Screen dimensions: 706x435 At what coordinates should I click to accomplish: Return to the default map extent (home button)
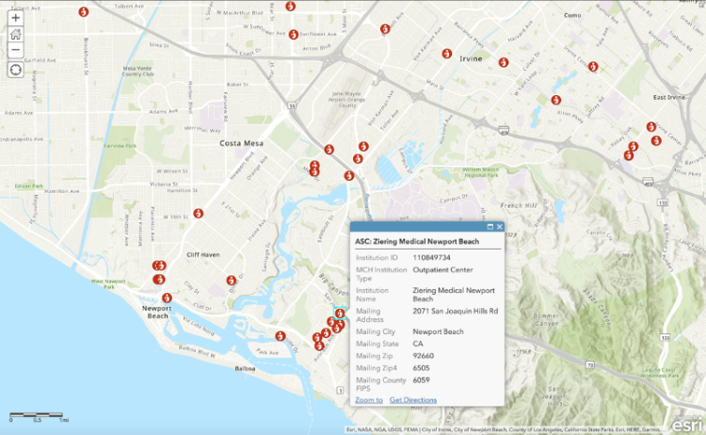pyautogui.click(x=16, y=34)
